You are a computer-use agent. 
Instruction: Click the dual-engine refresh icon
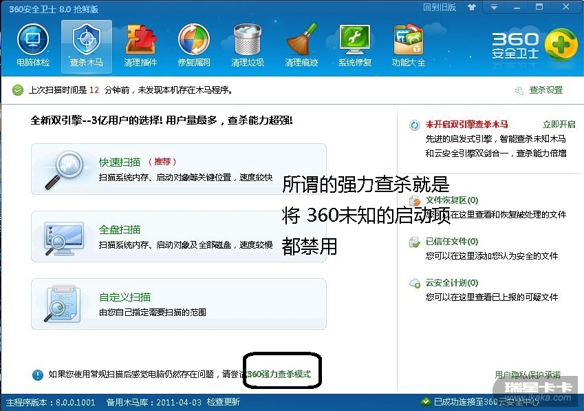tap(414, 125)
